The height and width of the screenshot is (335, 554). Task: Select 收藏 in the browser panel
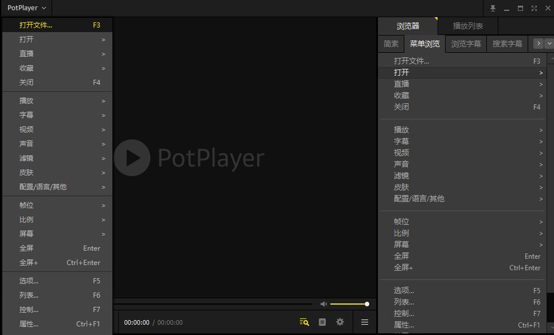coord(462,95)
